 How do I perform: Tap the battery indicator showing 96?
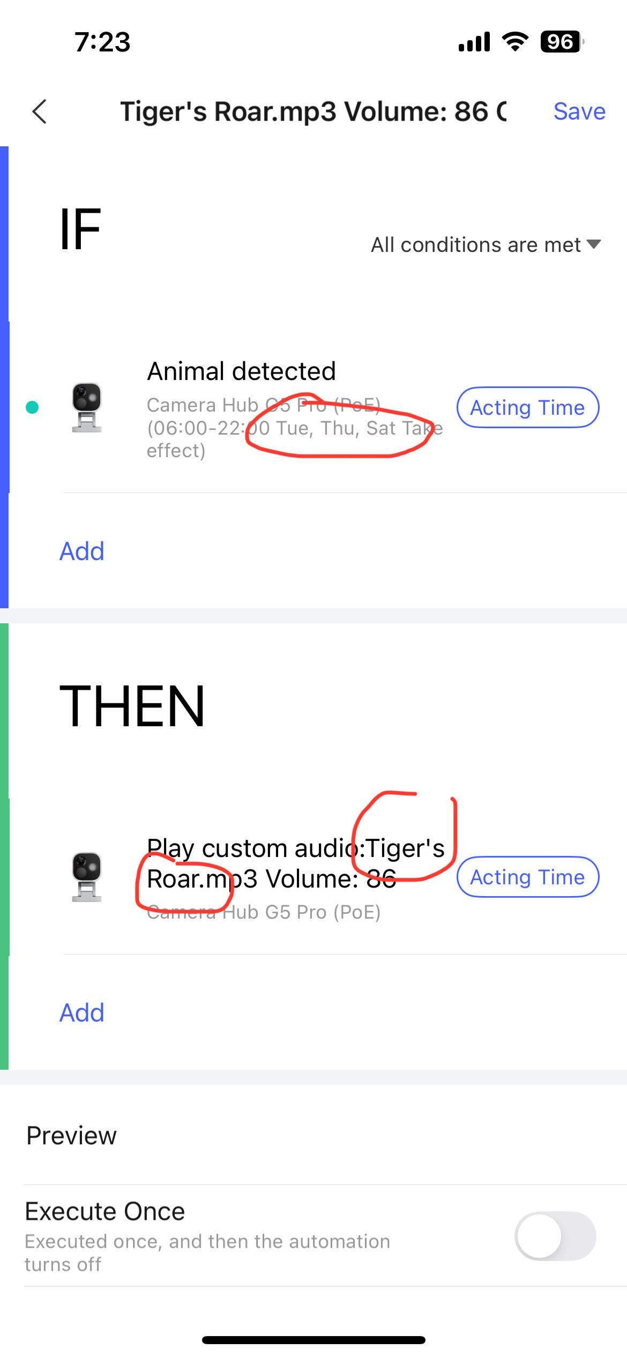click(x=561, y=42)
